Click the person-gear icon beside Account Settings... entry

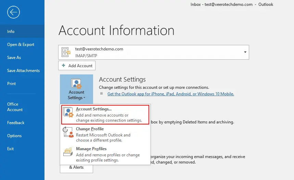pyautogui.click(x=68, y=112)
